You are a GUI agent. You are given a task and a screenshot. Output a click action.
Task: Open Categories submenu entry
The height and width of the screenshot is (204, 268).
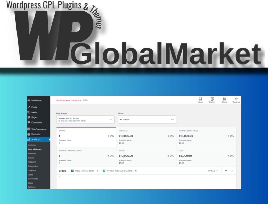click(x=33, y=166)
